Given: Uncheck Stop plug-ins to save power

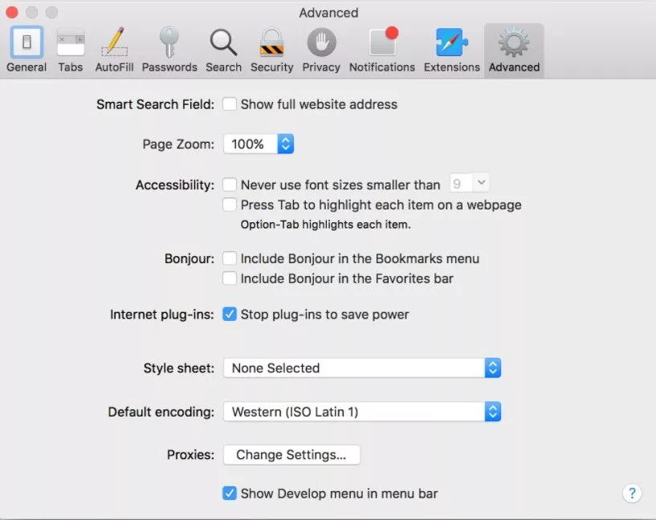Looking at the screenshot, I should (230, 315).
